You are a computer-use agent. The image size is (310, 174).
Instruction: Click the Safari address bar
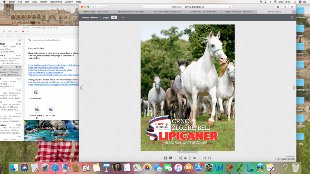188,7
